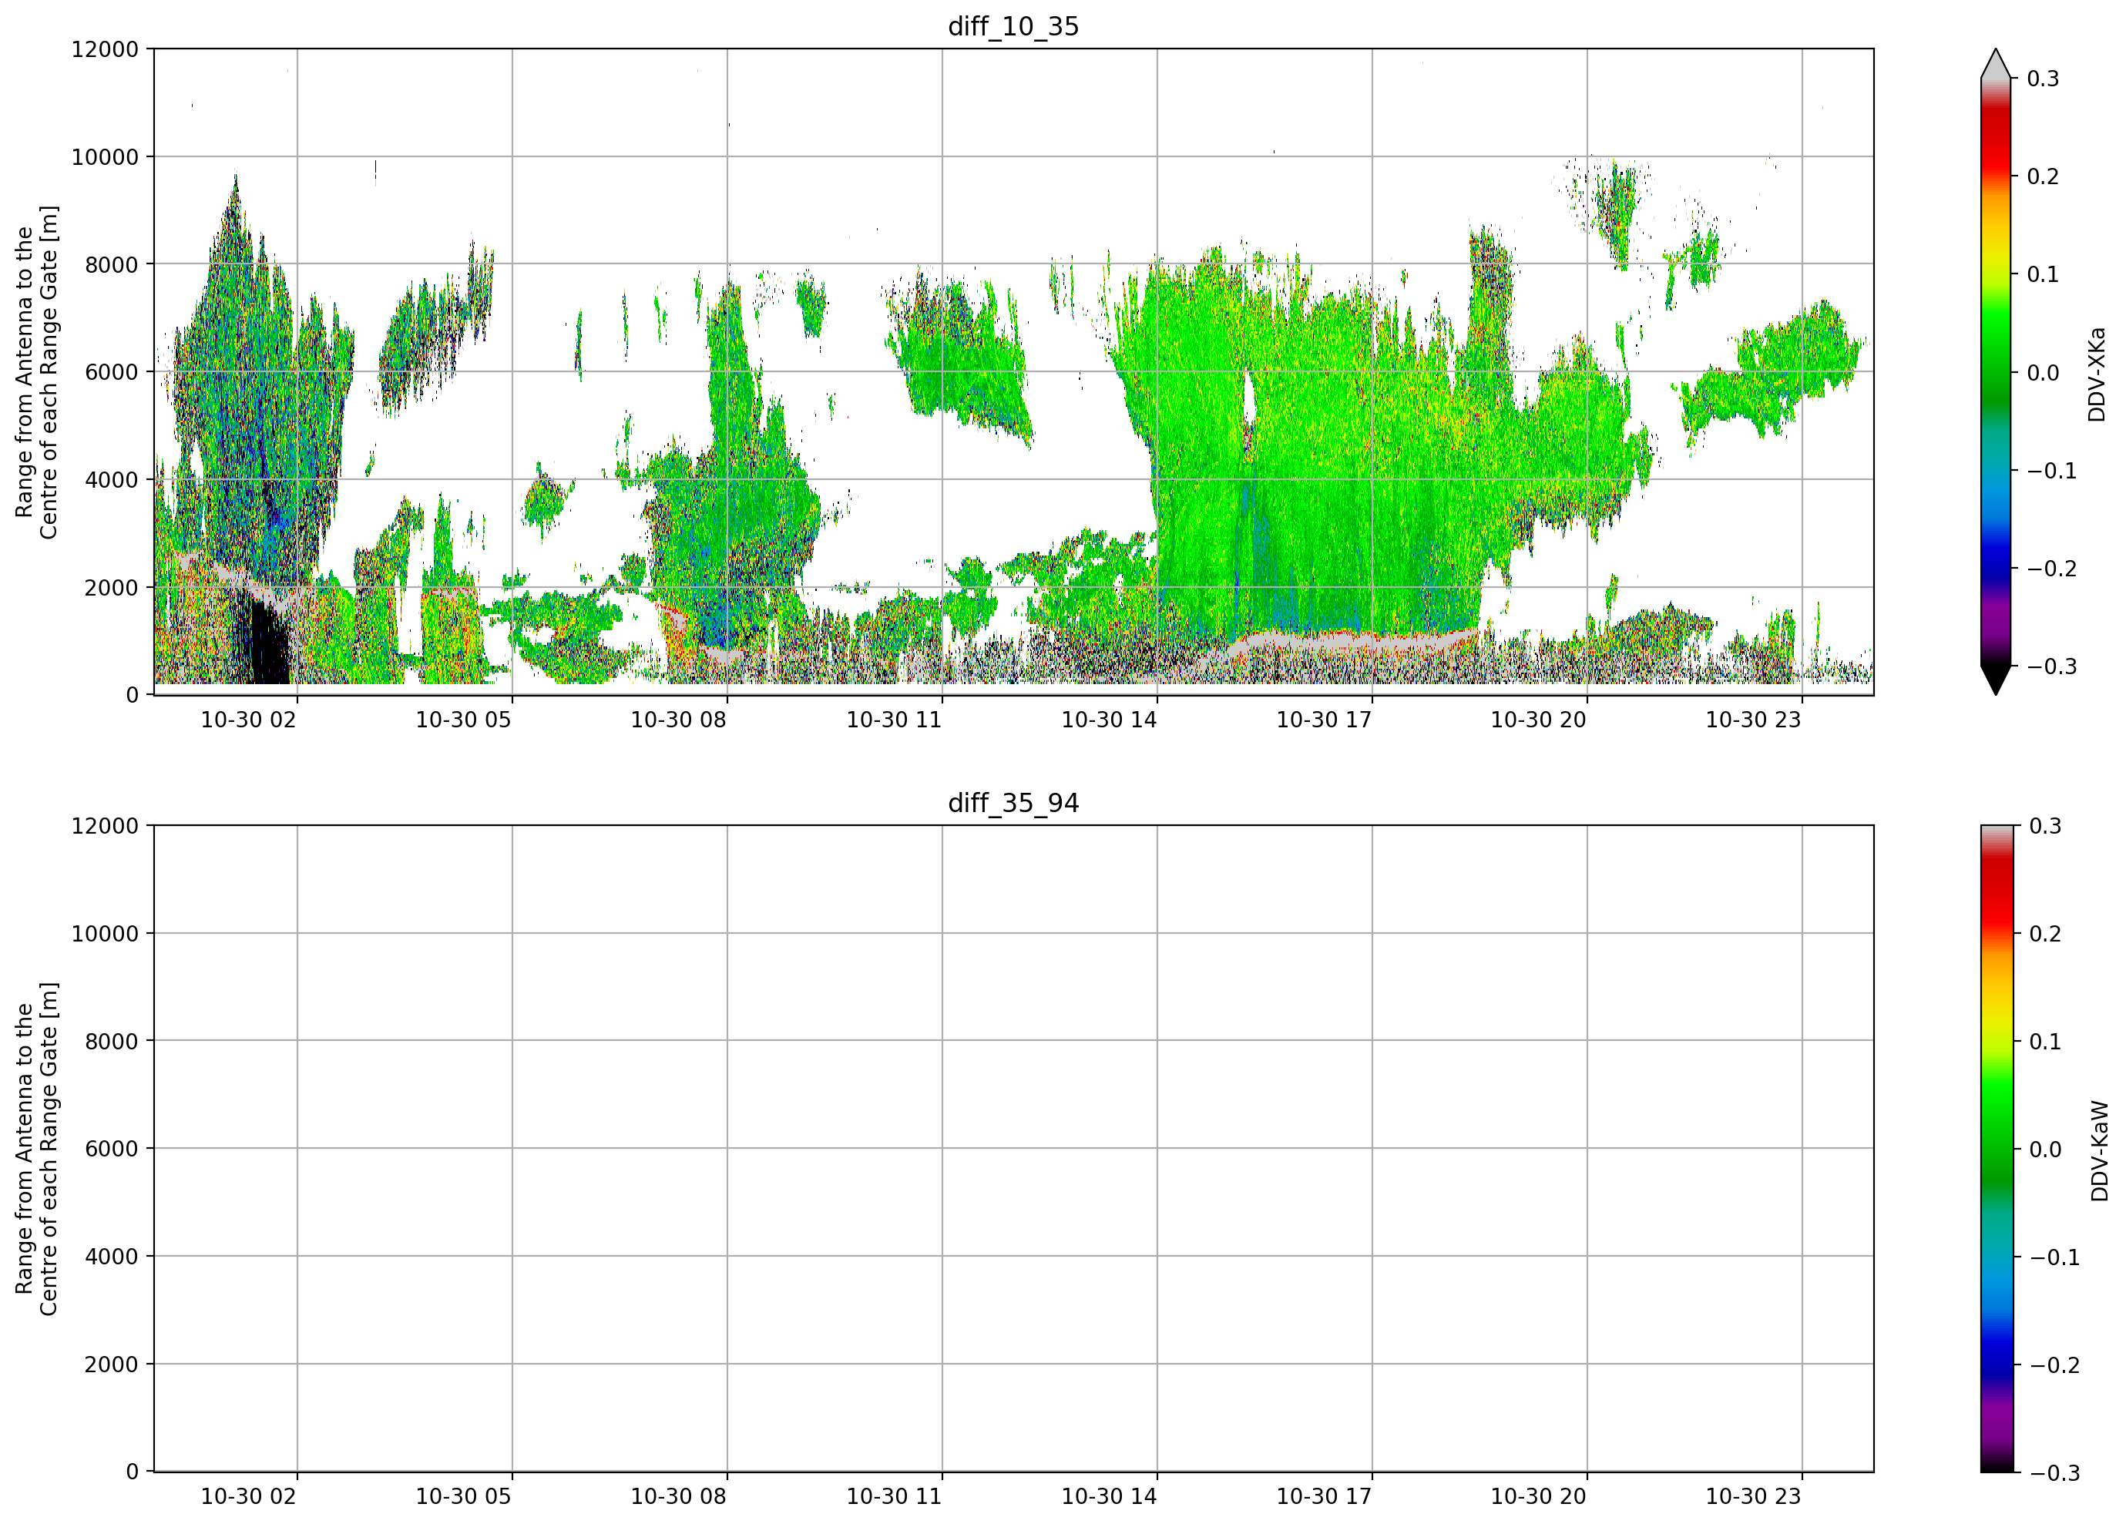Click the 10-30 08 tick in bottom plot
This screenshot has width=2126, height=1524.
click(679, 1497)
